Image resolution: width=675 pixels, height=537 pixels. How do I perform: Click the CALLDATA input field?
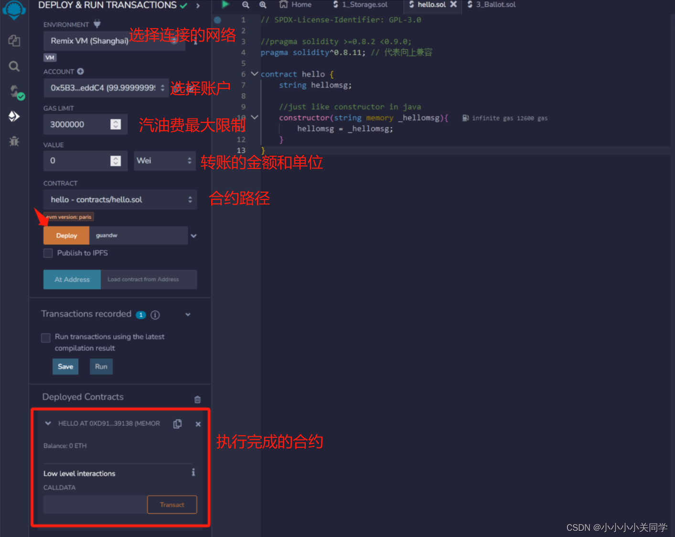95,505
